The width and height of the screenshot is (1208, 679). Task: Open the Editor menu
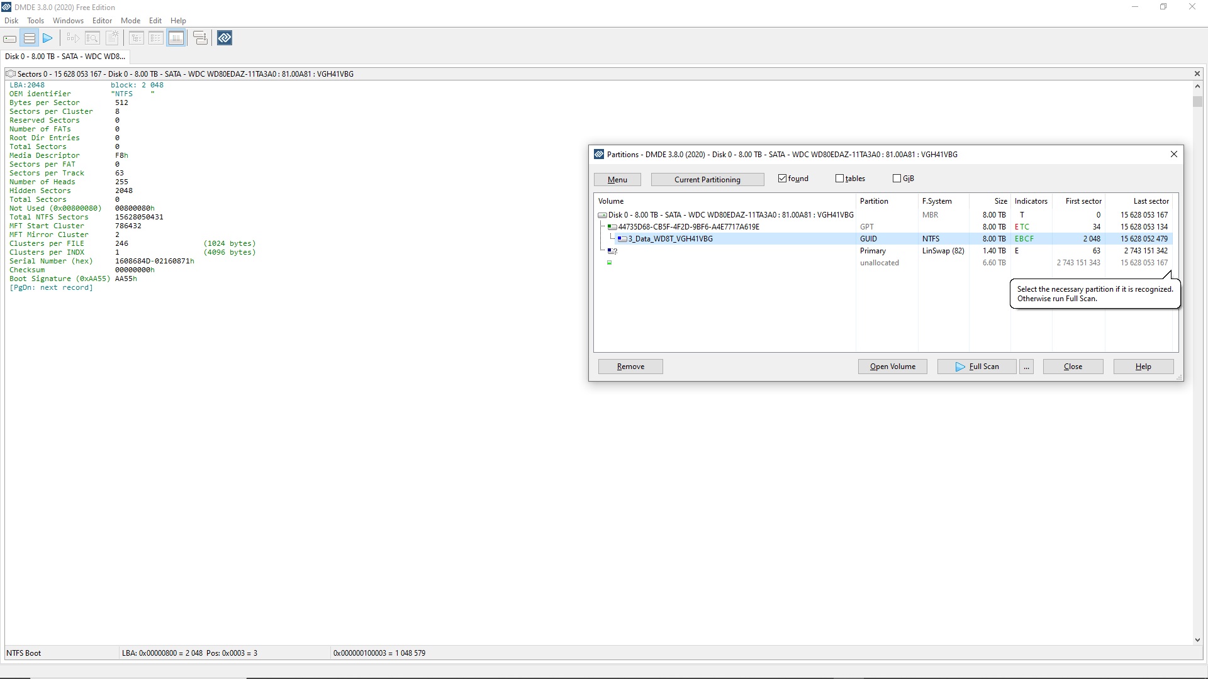(102, 21)
